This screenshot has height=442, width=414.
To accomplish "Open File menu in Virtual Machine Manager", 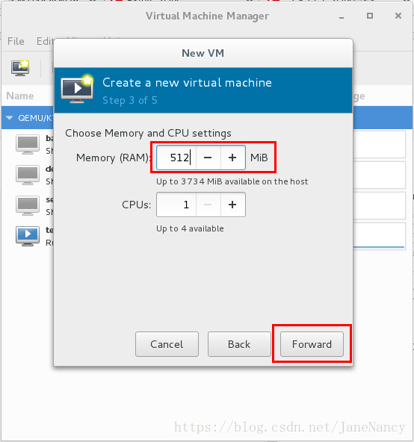I will coord(16,42).
